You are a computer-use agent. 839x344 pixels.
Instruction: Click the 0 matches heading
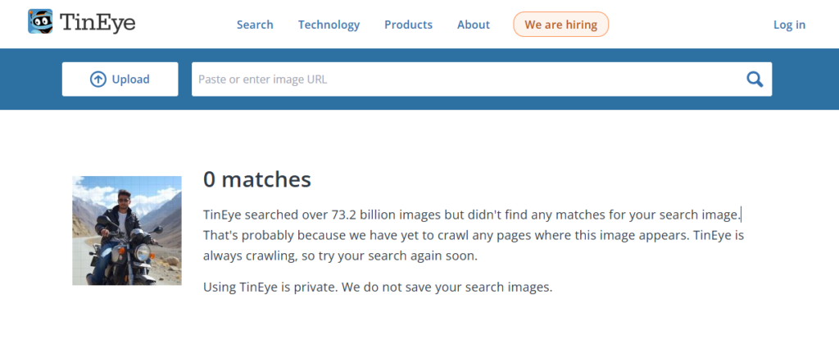coord(256,179)
